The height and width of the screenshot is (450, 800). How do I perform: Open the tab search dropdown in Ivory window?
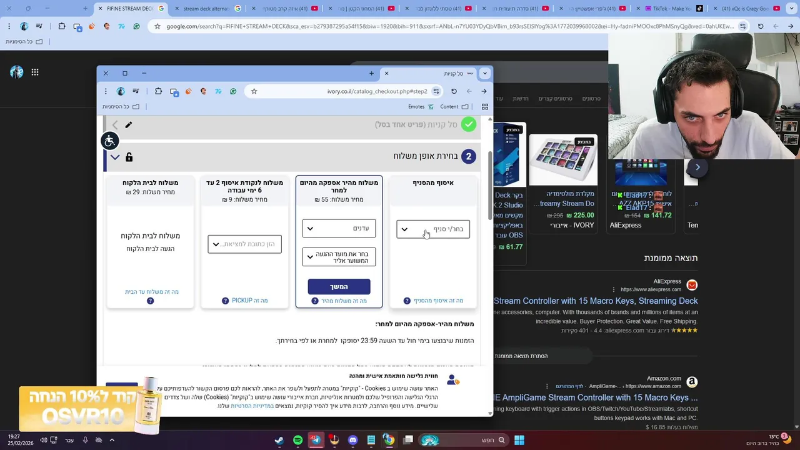pos(484,73)
